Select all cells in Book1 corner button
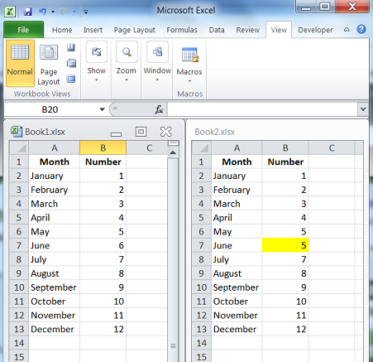This screenshot has width=373, height=362. click(19, 148)
